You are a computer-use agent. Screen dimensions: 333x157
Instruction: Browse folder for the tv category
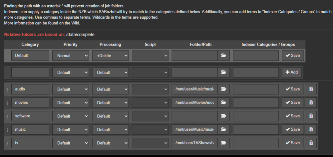(x=223, y=143)
